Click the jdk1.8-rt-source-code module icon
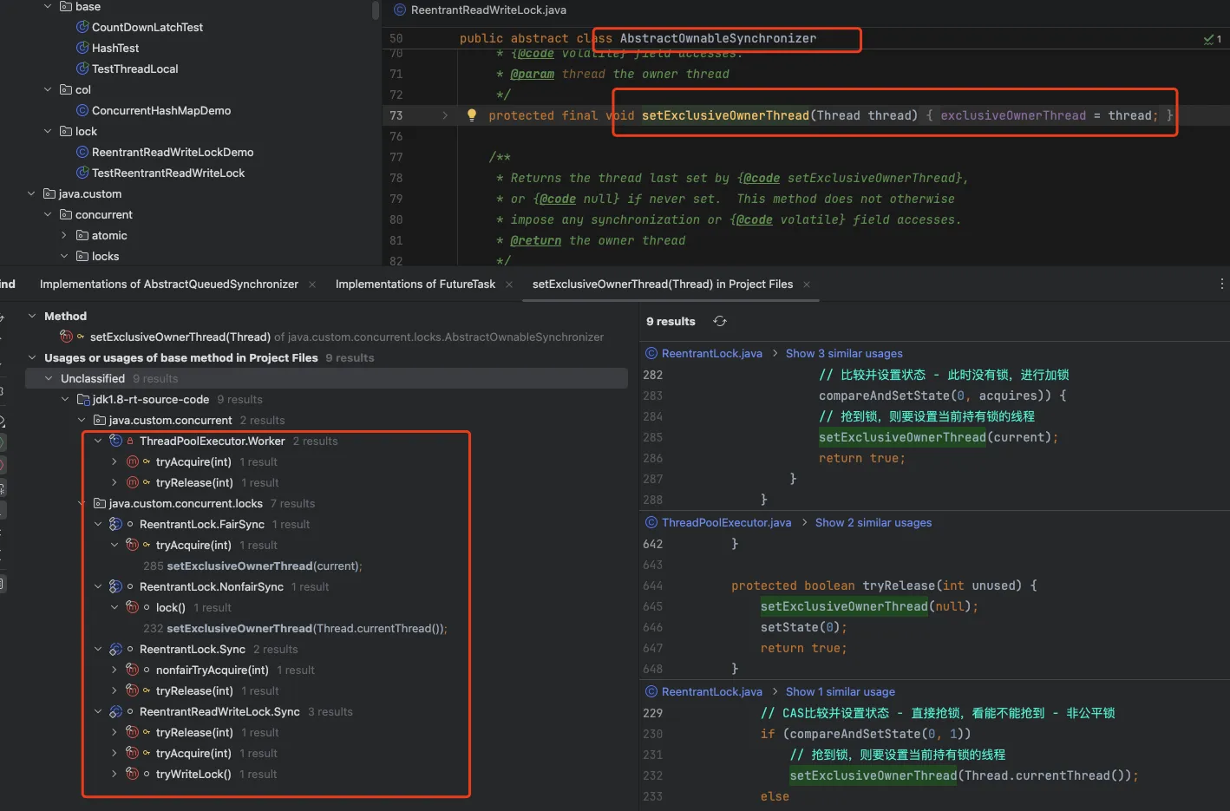 click(x=83, y=399)
